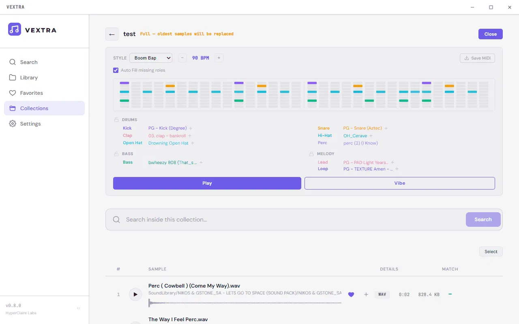Viewport: 519px width, 324px height.
Task: Click the plus next to OH_Cerave
Action: point(371,136)
